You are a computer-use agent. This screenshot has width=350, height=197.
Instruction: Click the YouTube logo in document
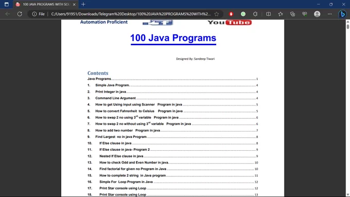pyautogui.click(x=230, y=22)
